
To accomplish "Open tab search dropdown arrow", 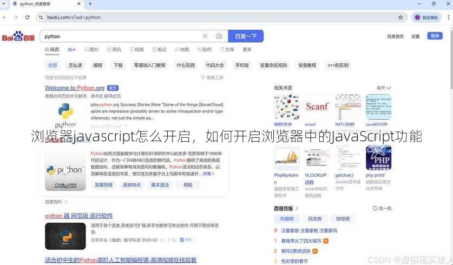I will point(4,4).
